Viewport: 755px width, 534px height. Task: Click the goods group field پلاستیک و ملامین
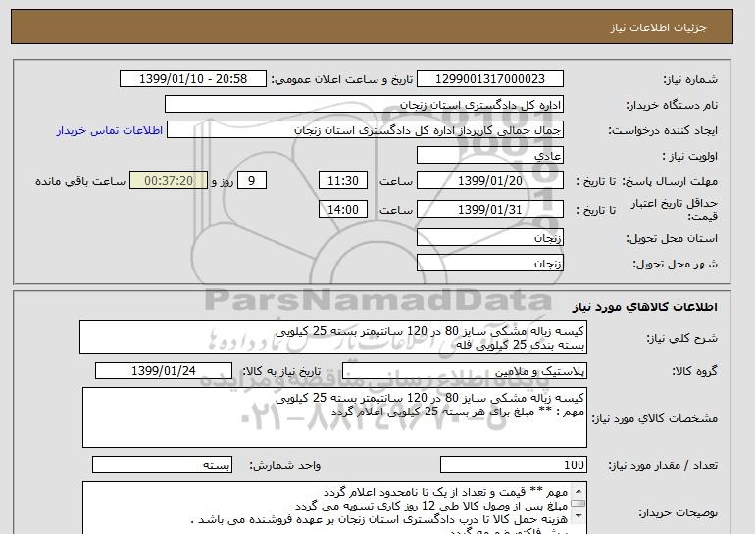pos(464,371)
